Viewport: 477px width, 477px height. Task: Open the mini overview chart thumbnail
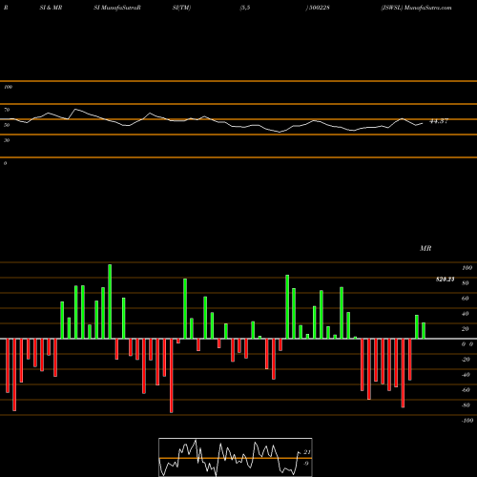pyautogui.click(x=236, y=457)
